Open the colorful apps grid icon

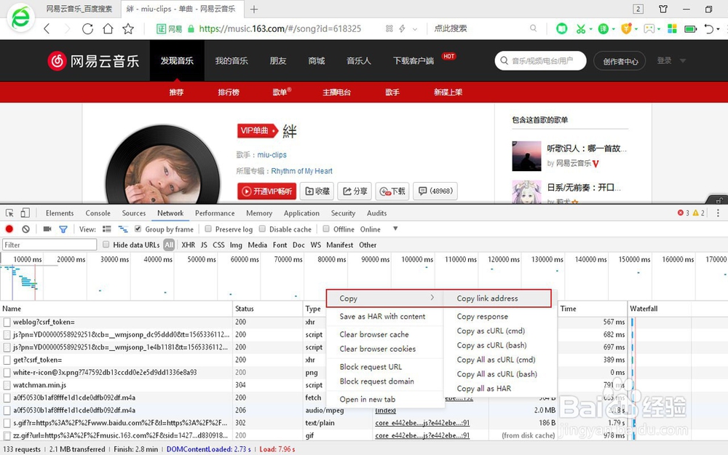click(x=672, y=29)
